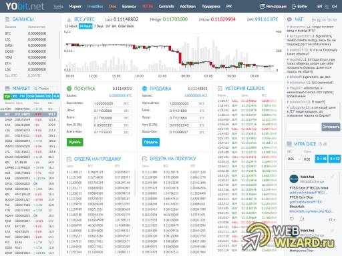The image size is (342, 256).
Task: Select the DOGE market tab
Action: tap(31, 97)
